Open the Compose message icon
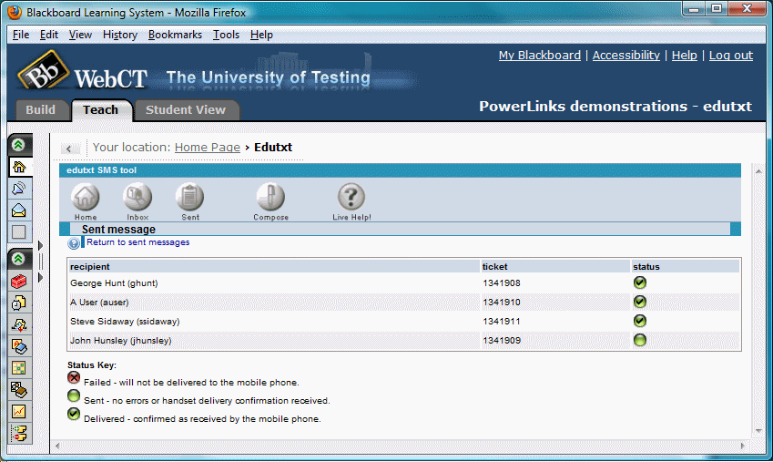The height and width of the screenshot is (462, 773). (270, 197)
